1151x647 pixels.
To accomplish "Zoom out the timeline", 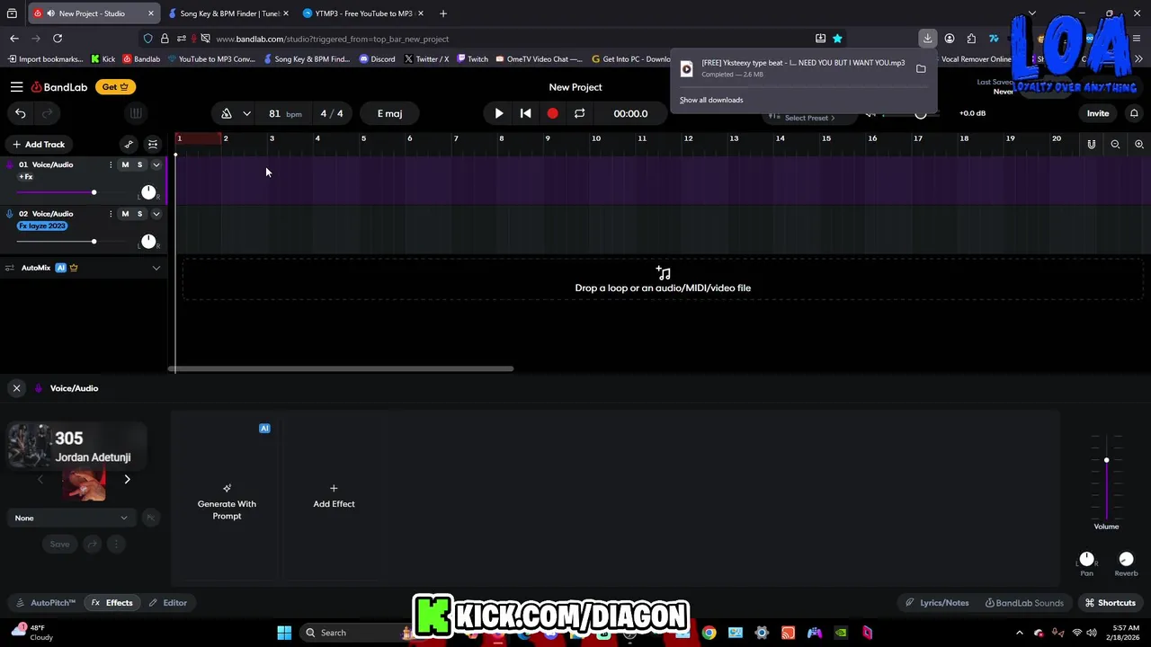I will (1115, 144).
